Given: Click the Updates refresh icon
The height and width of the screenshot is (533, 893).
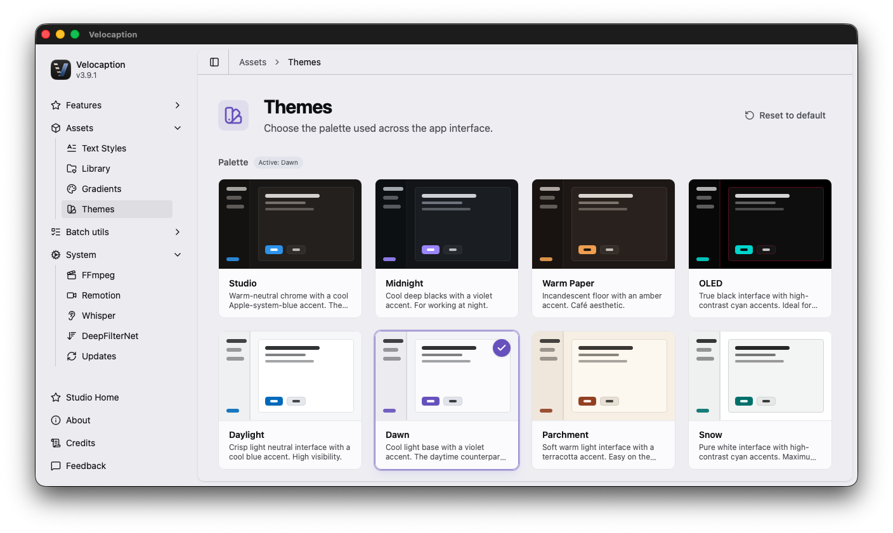Looking at the screenshot, I should coord(72,356).
